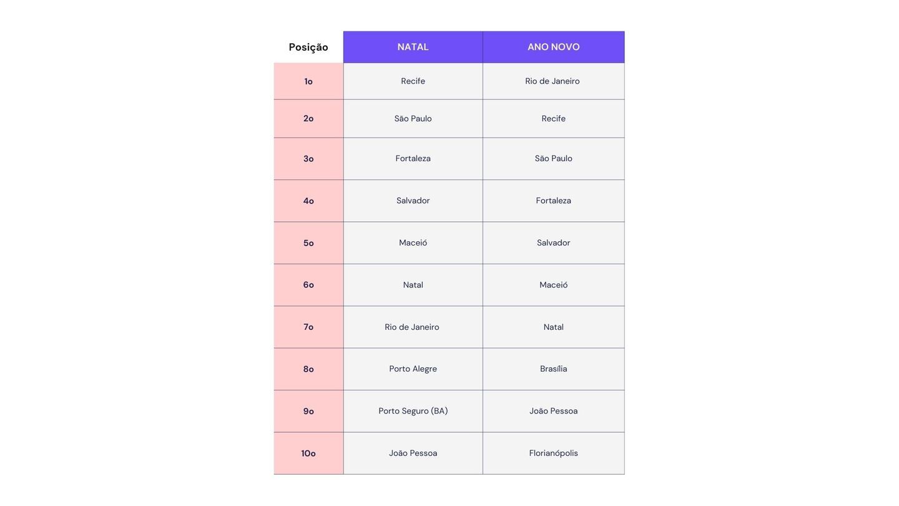Click Rio de Janeiro in ANO NOVO column
The image size is (899, 506).
553,81
